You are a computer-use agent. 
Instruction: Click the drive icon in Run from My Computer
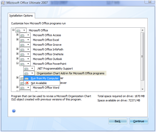click(x=27, y=79)
